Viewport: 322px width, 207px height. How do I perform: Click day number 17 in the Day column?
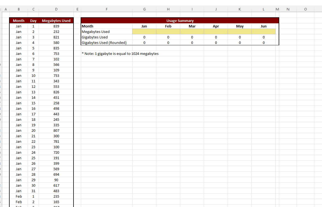pyautogui.click(x=33, y=114)
